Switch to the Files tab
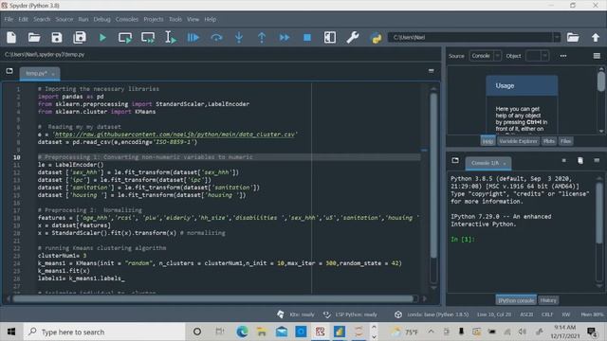The width and height of the screenshot is (607, 341). pyautogui.click(x=565, y=141)
